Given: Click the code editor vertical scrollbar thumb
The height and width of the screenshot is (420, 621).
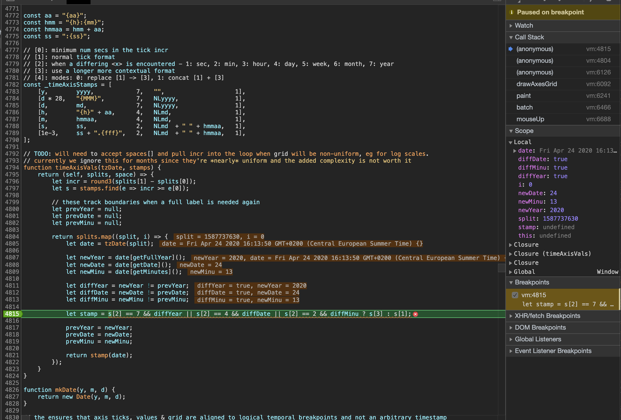Looking at the screenshot, I should click(x=501, y=268).
